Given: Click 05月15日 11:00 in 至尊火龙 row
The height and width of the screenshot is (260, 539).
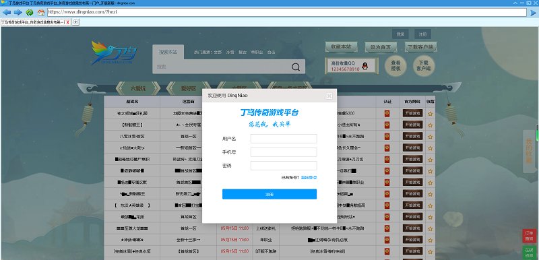Looking at the screenshot, I should point(234,228).
